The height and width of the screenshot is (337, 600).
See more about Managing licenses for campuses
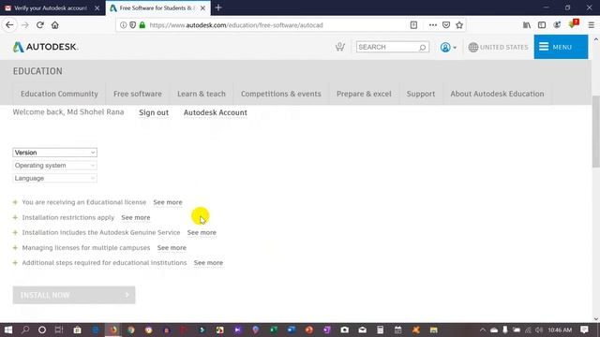[172, 248]
